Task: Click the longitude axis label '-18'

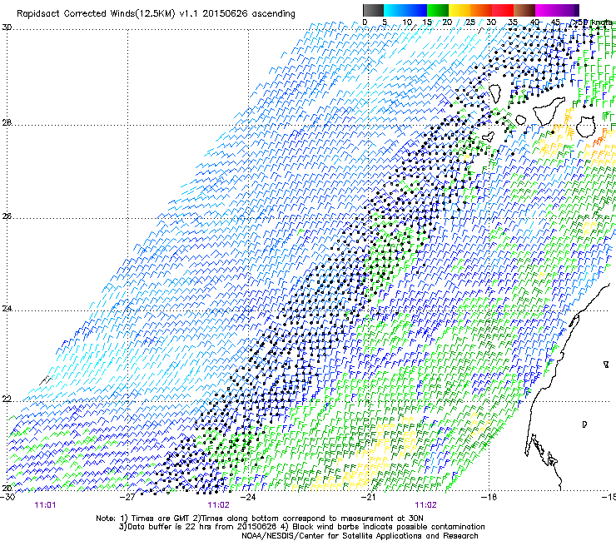Action: click(x=489, y=497)
